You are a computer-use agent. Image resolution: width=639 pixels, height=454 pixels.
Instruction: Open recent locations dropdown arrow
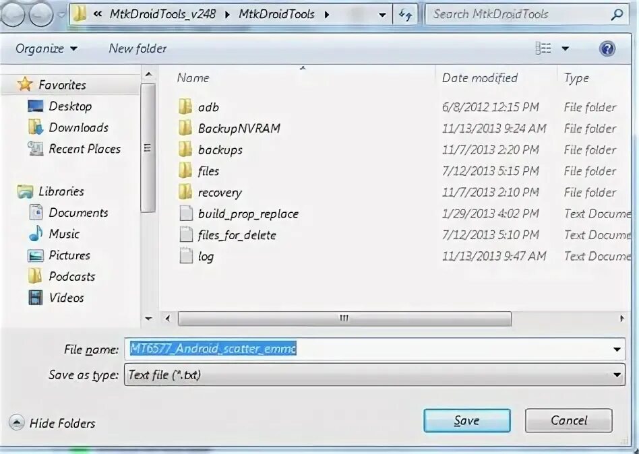coord(61,15)
